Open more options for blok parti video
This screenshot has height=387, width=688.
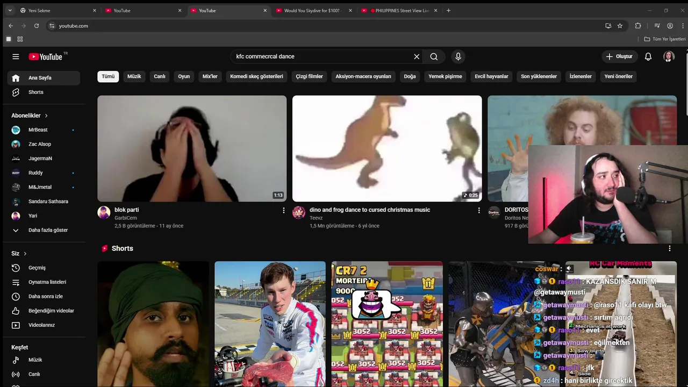point(284,211)
